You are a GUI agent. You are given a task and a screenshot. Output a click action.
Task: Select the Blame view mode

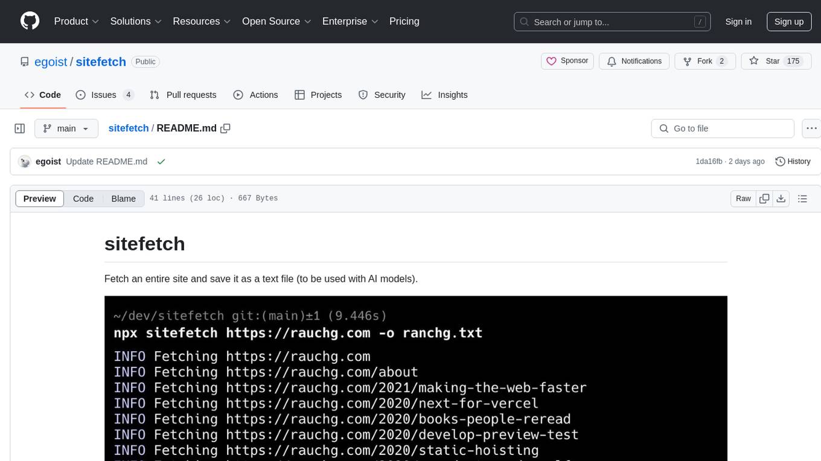[x=123, y=199]
